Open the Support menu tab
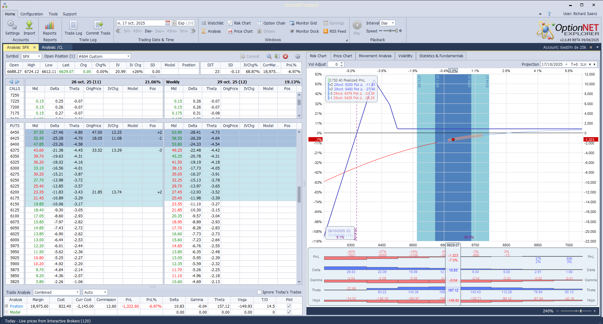The width and height of the screenshot is (603, 324). (x=70, y=14)
